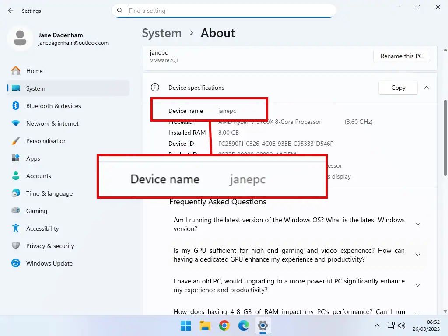This screenshot has height=336, width=448.
Task: Open the volume speaker tray icon
Action: 402,325
